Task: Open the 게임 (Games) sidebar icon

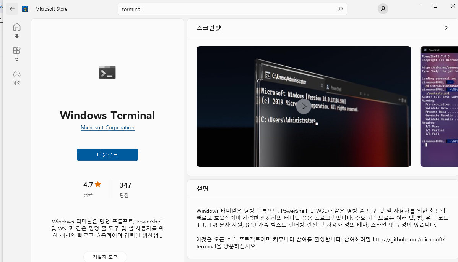Action: pos(17,77)
